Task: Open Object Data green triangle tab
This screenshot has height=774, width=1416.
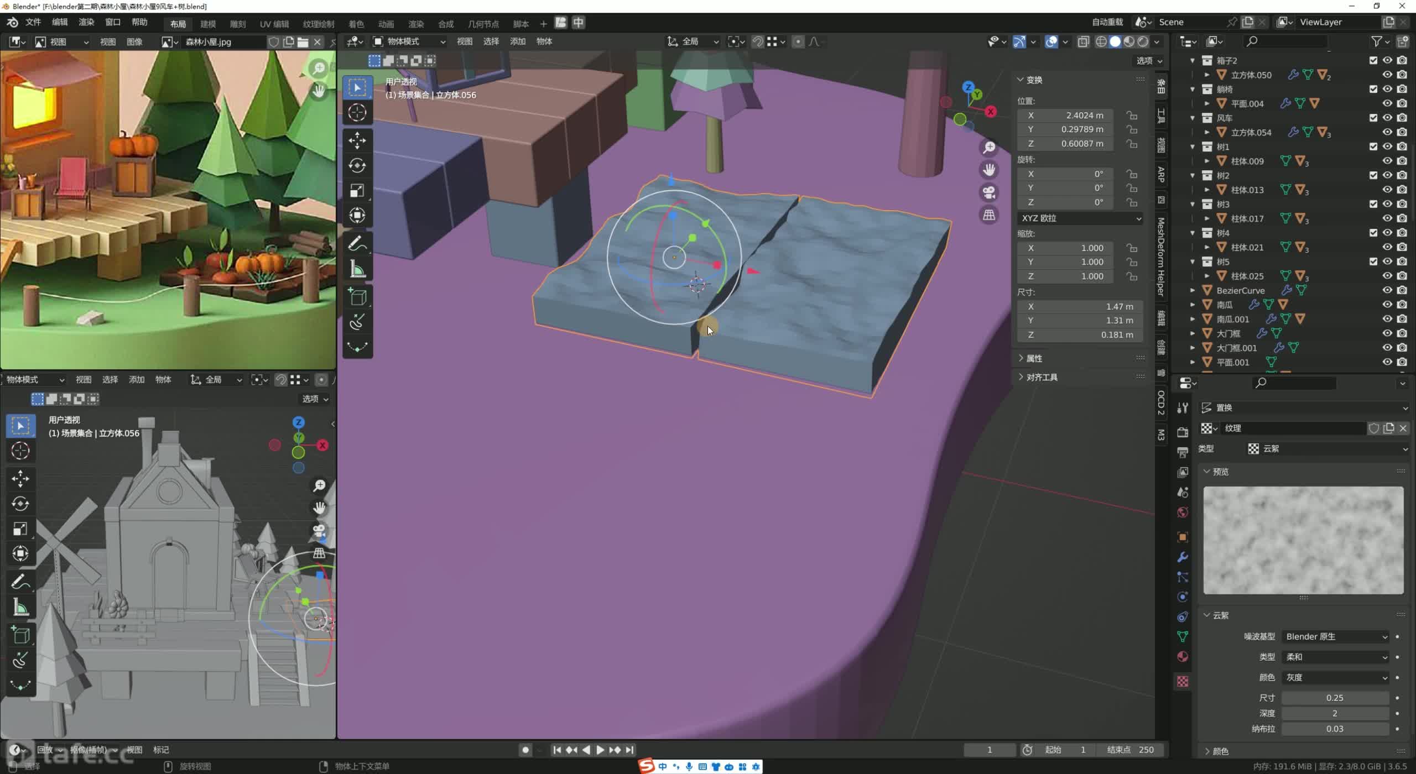Action: (1183, 636)
